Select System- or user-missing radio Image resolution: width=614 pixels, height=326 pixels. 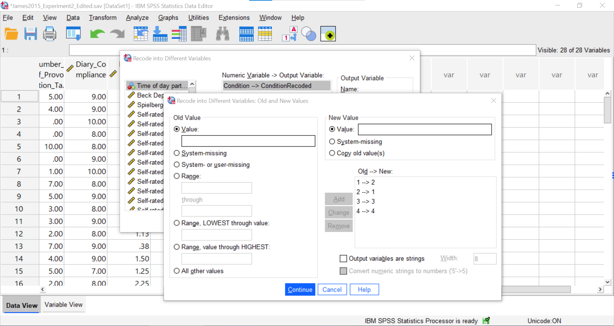tap(177, 165)
